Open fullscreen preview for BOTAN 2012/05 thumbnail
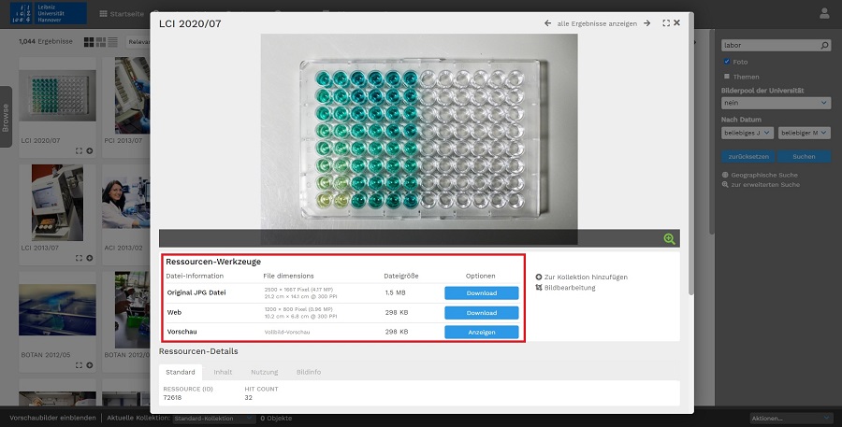Image resolution: width=842 pixels, height=427 pixels. click(79, 365)
